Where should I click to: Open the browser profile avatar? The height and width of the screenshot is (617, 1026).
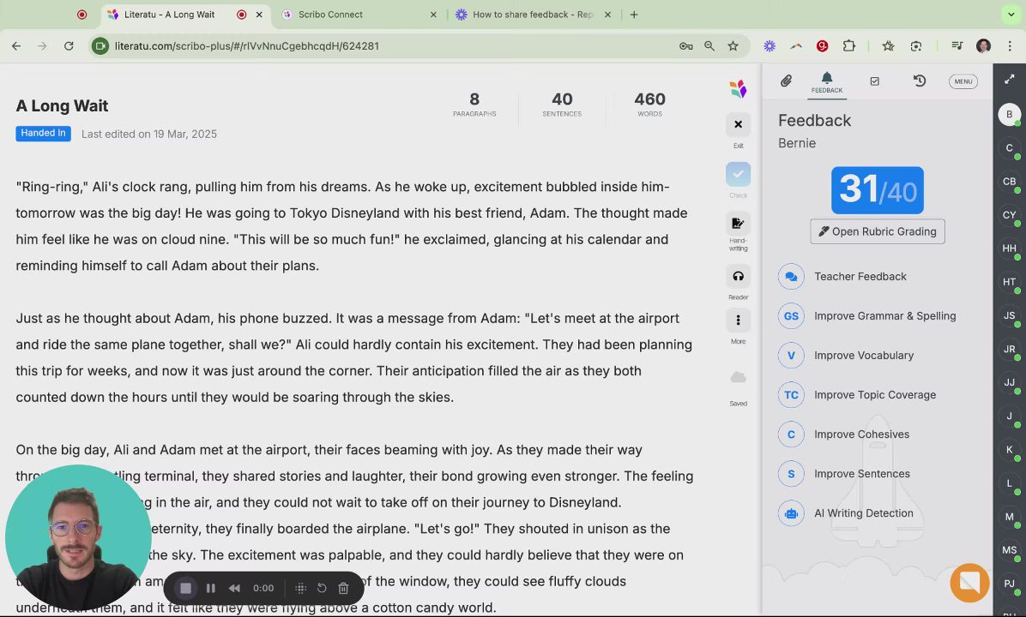click(x=983, y=45)
